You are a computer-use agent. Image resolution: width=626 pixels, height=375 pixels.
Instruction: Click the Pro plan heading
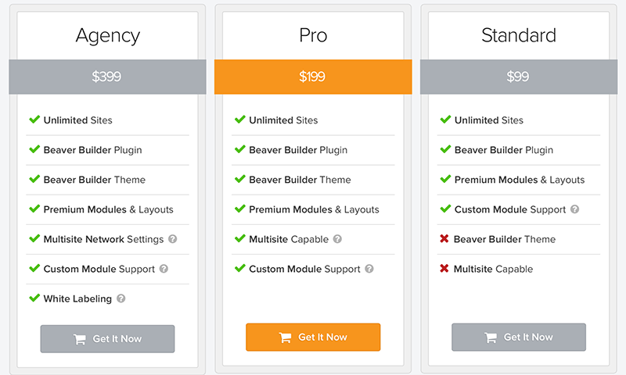(313, 35)
